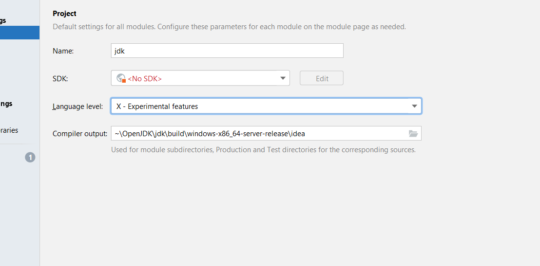This screenshot has height=266, width=540.
Task: Click the browse folder icon for Compiler output
Action: coord(413,134)
